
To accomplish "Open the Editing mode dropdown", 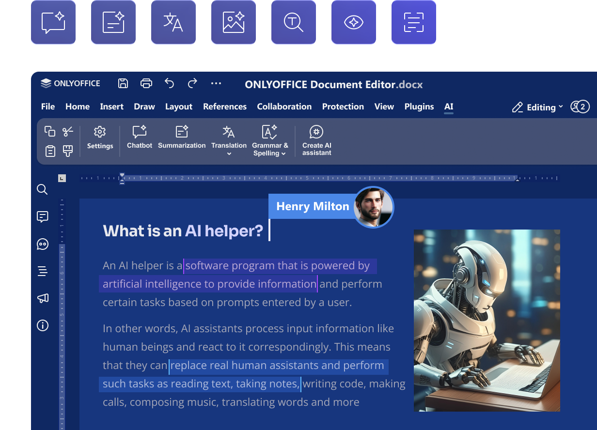I will [537, 107].
